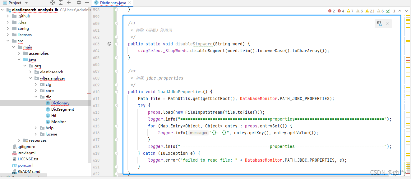Switch to the Dictionary.java tab
The image size is (411, 179).
113,3
